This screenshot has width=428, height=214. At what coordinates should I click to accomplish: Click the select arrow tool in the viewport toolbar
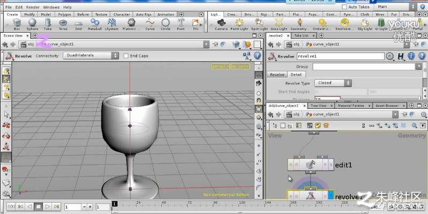6,115
